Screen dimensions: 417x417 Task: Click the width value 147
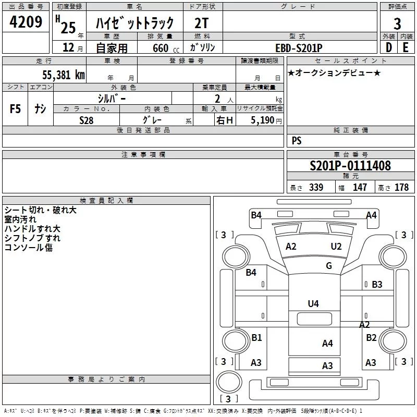(360, 187)
